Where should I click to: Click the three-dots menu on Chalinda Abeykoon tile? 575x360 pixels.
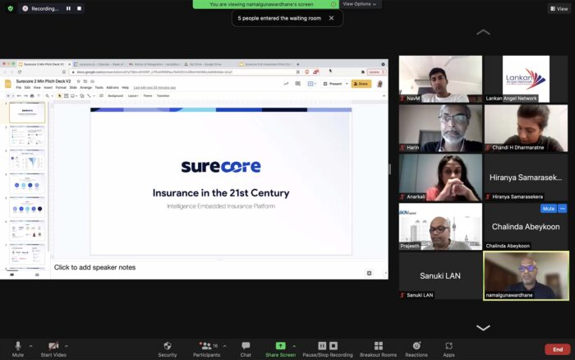click(x=562, y=209)
